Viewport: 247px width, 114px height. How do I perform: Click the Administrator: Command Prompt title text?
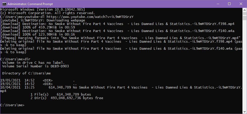(30, 4)
